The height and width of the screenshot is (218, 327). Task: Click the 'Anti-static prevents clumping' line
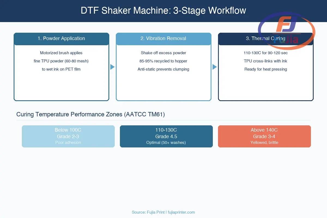[x=163, y=69]
